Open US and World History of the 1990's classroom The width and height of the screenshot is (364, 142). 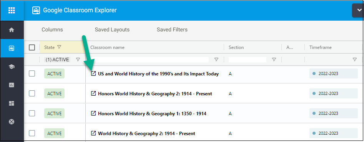pyautogui.click(x=158, y=74)
